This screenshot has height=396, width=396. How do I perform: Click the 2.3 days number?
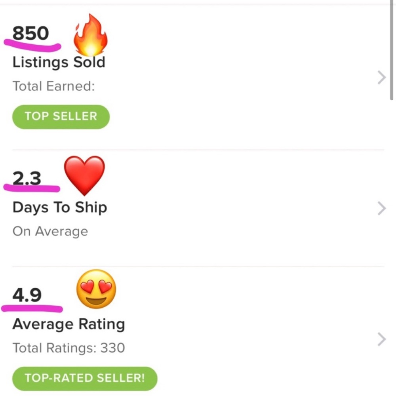coord(27,179)
